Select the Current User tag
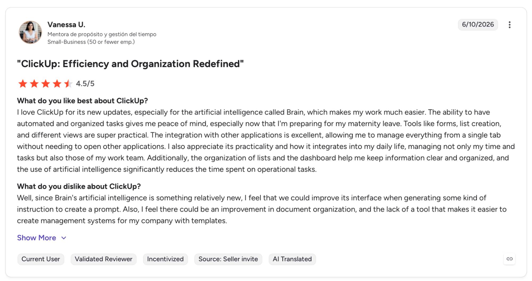 (41, 259)
